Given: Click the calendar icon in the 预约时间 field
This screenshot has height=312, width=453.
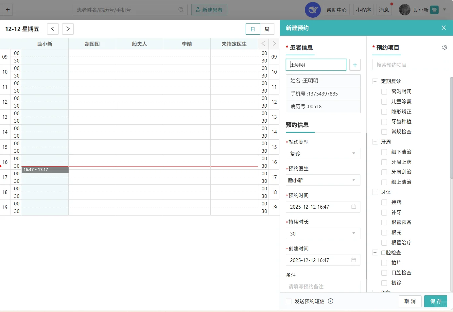Looking at the screenshot, I should click(354, 207).
